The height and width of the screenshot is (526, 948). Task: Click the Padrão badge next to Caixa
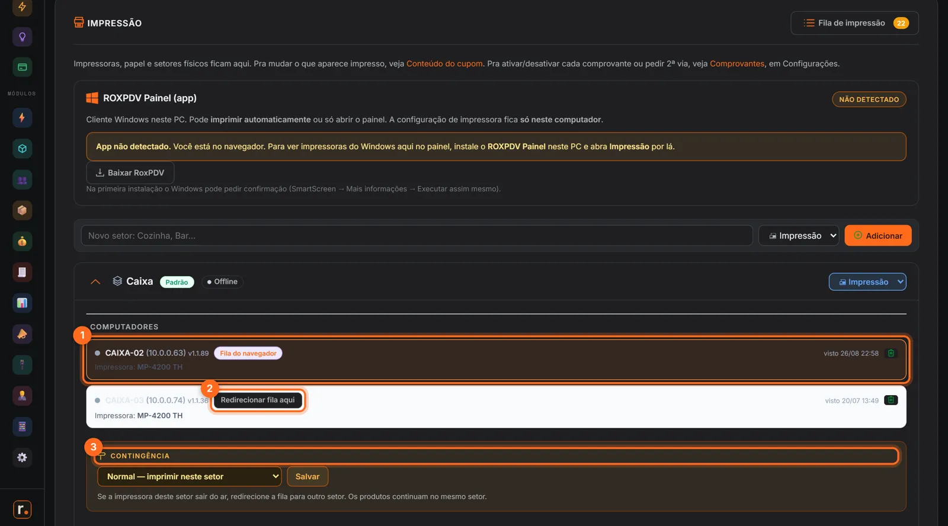[x=177, y=282]
